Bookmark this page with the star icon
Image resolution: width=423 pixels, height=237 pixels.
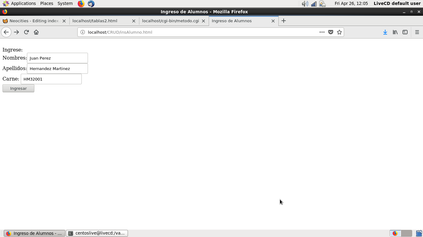click(339, 32)
